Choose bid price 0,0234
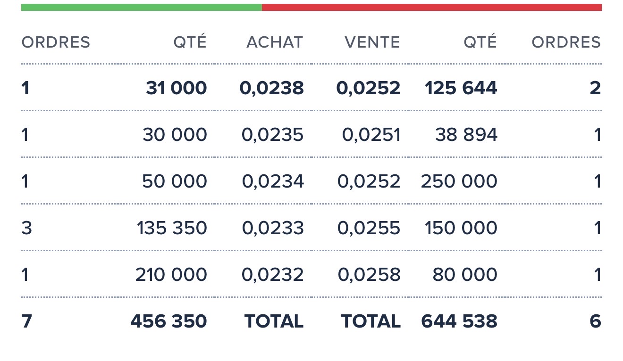Screen dimensions: 623x361 [x=273, y=181]
